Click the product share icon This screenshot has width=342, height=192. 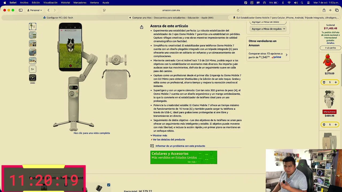tap(142, 27)
